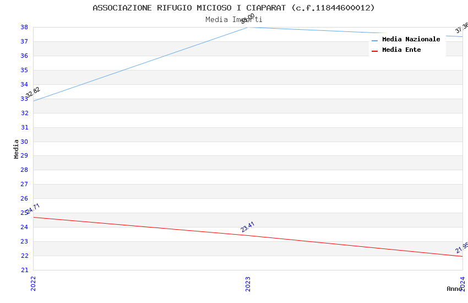The height and width of the screenshot is (303, 468).
Task: Click the red Media Ente legend swatch
Action: [x=374, y=51]
